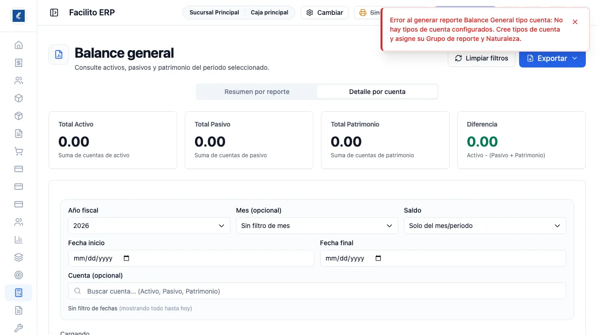
Task: Focus the Fecha inicio date field
Action: point(191,258)
